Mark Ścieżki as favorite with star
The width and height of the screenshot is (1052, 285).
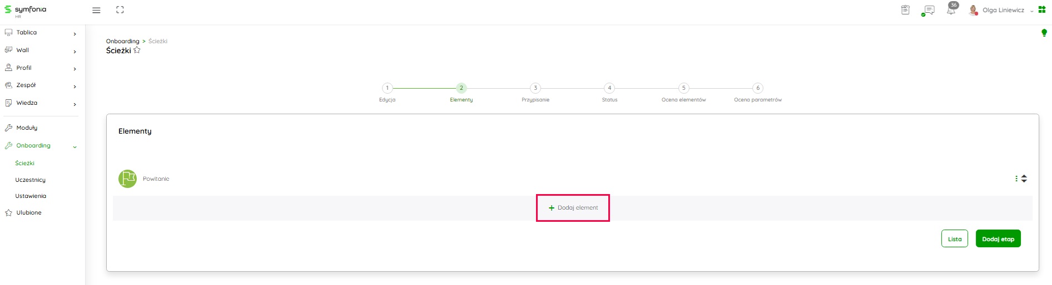[137, 50]
